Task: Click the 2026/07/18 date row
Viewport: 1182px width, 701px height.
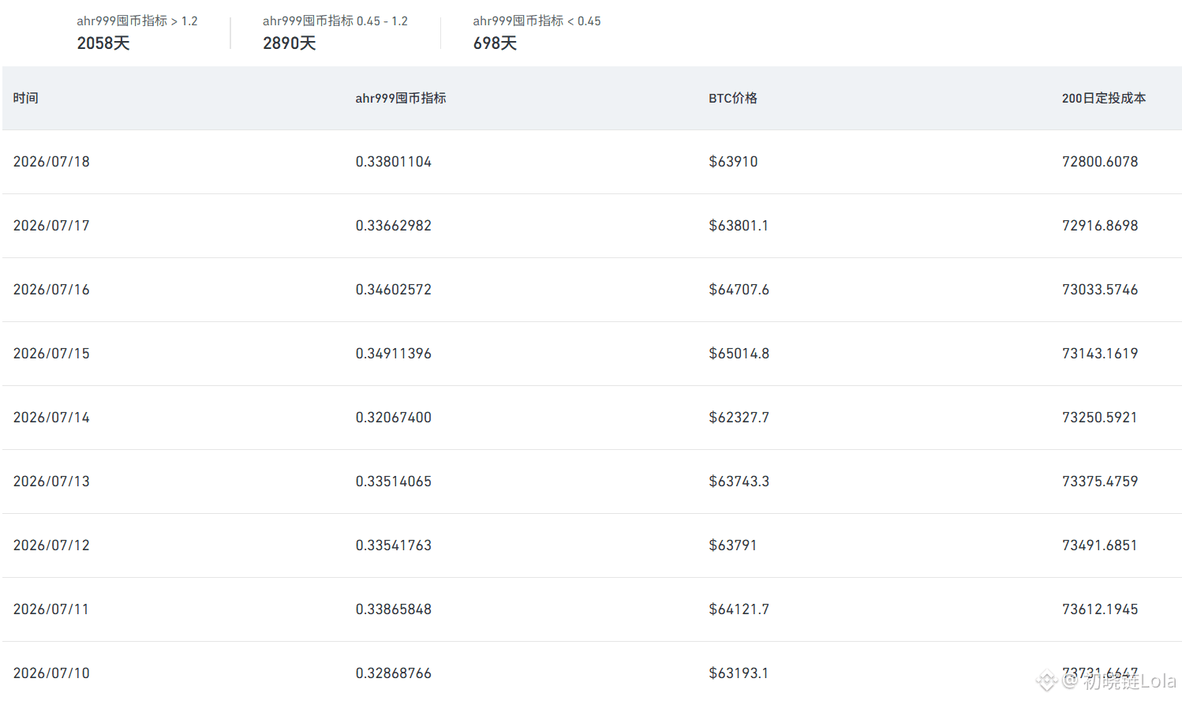Action: tap(592, 162)
